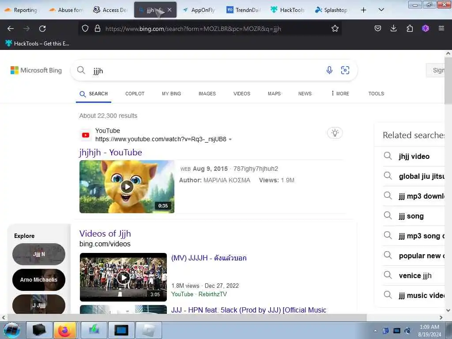Switch to the AppOnFly browser tab
Image resolution: width=452 pixels, height=339 pixels.
[x=200, y=10]
